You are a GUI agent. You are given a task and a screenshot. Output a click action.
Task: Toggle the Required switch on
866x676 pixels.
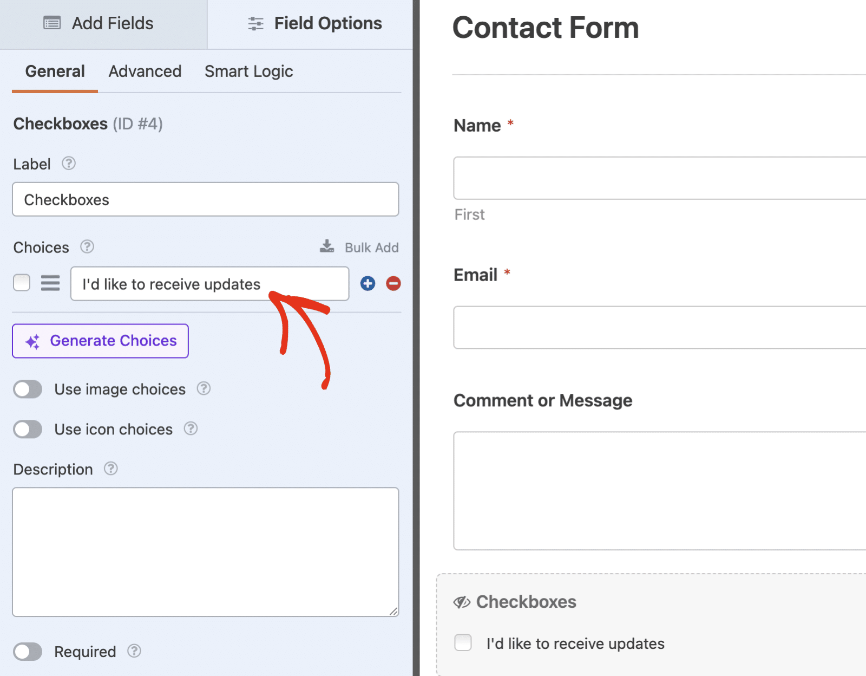tap(28, 652)
